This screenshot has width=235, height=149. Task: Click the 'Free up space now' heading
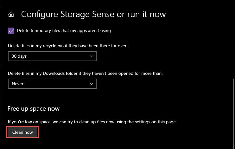[x=34, y=109]
